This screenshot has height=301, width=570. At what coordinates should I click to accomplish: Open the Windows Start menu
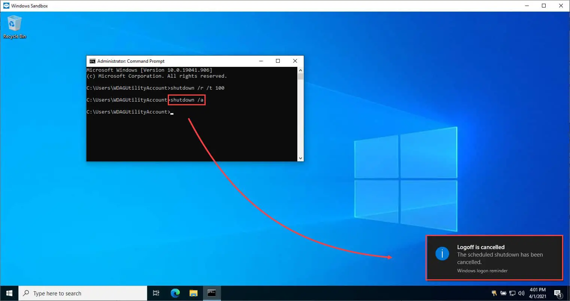click(9, 293)
